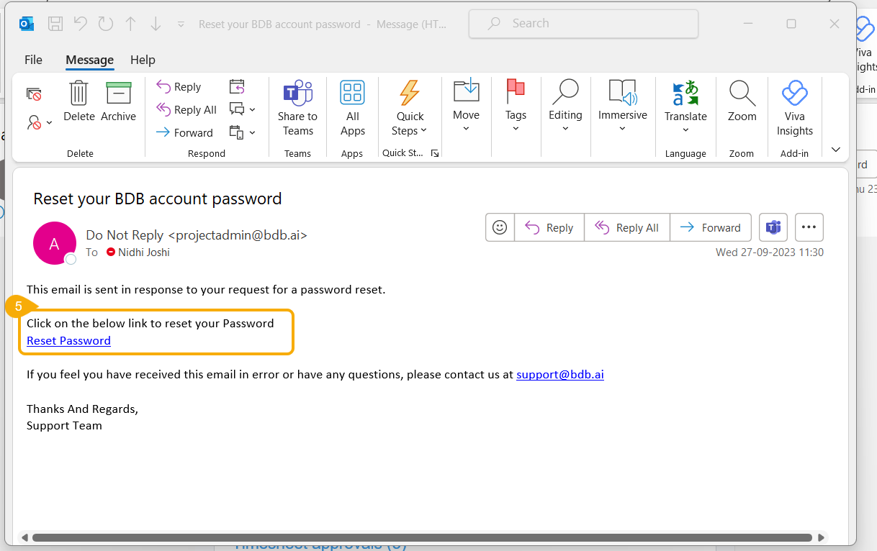Open the Viva Insights add-in
Image resolution: width=877 pixels, height=551 pixels.
coord(794,94)
